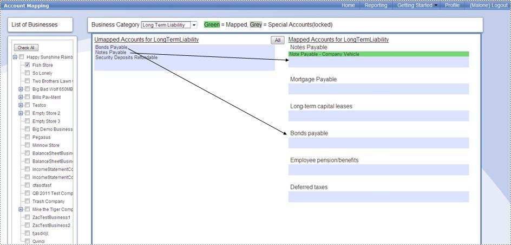Check the Minnow Store checkbox
Image resolution: width=511 pixels, height=245 pixels.
[x=28, y=145]
